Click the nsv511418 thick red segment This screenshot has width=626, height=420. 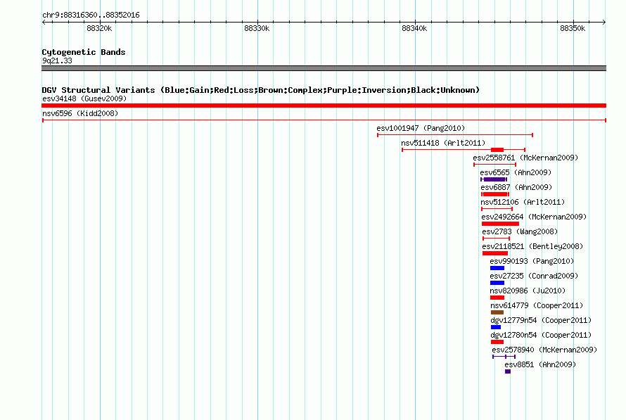pyautogui.click(x=497, y=150)
